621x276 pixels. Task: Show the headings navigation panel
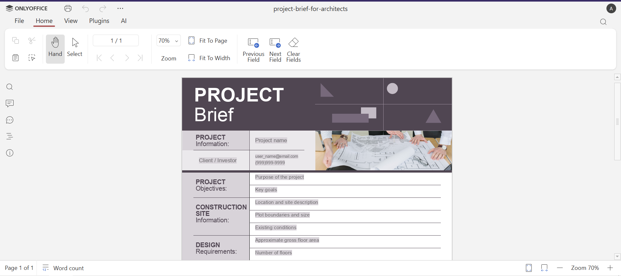[x=10, y=136]
